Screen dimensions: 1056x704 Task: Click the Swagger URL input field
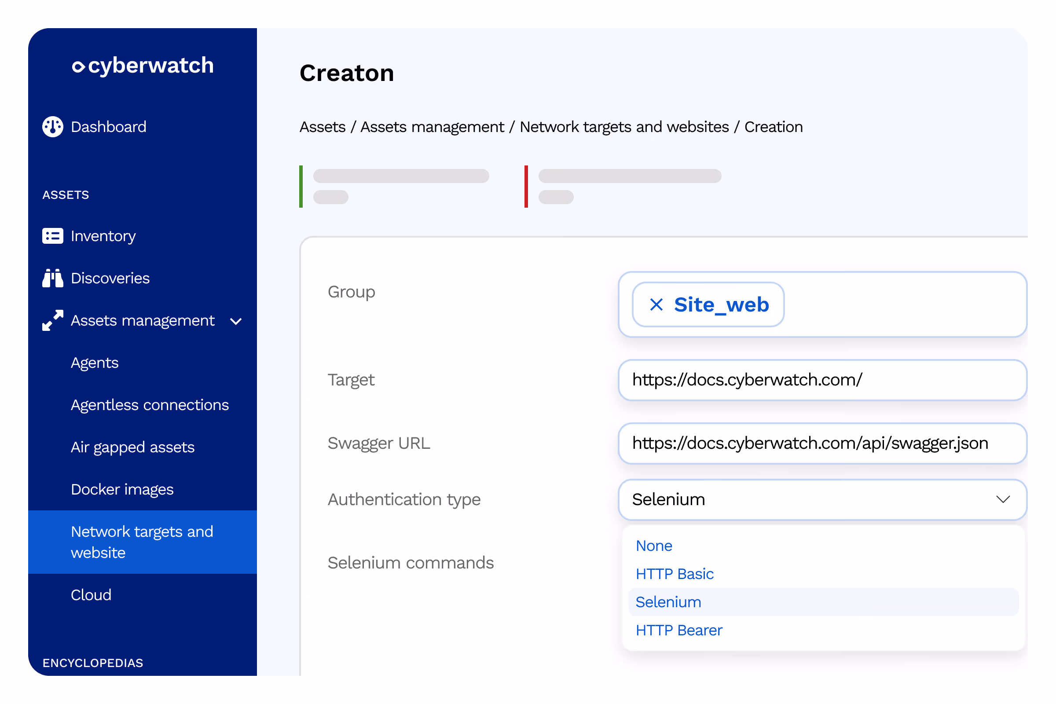click(x=822, y=443)
